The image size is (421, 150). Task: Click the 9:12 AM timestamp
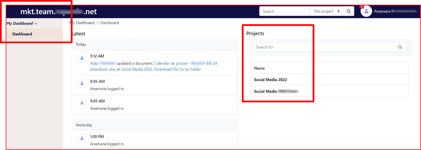pos(97,56)
